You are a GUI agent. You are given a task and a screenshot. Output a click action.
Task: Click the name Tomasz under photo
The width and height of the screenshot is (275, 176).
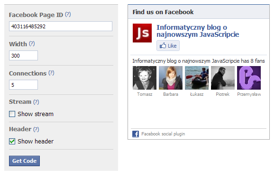pos(145,94)
